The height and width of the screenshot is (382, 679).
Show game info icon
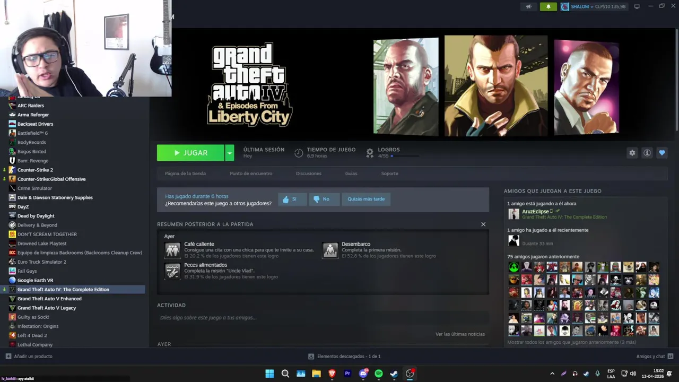647,153
